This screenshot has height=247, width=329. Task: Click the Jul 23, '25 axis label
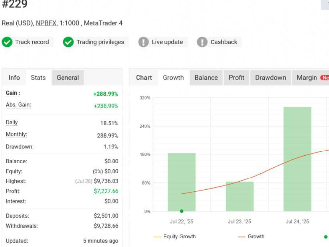(x=240, y=222)
